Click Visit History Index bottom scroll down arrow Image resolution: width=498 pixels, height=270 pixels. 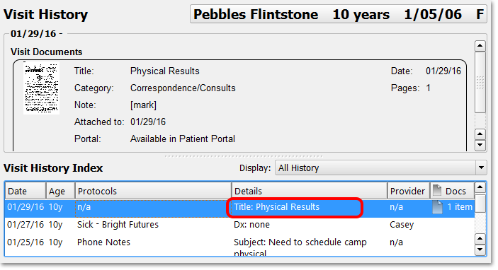tap(480, 250)
